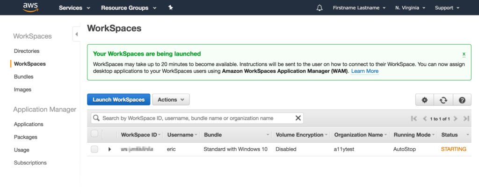Image resolution: width=479 pixels, height=194 pixels.
Task: Clear the search field with X
Action: pyautogui.click(x=298, y=118)
